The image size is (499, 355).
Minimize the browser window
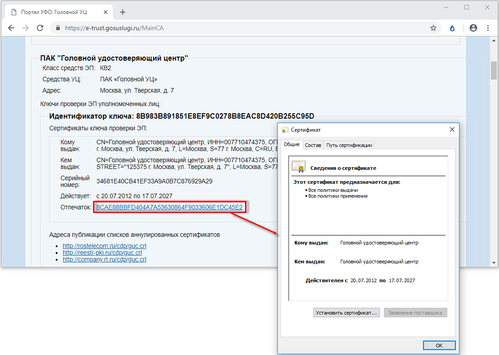tap(446, 7)
